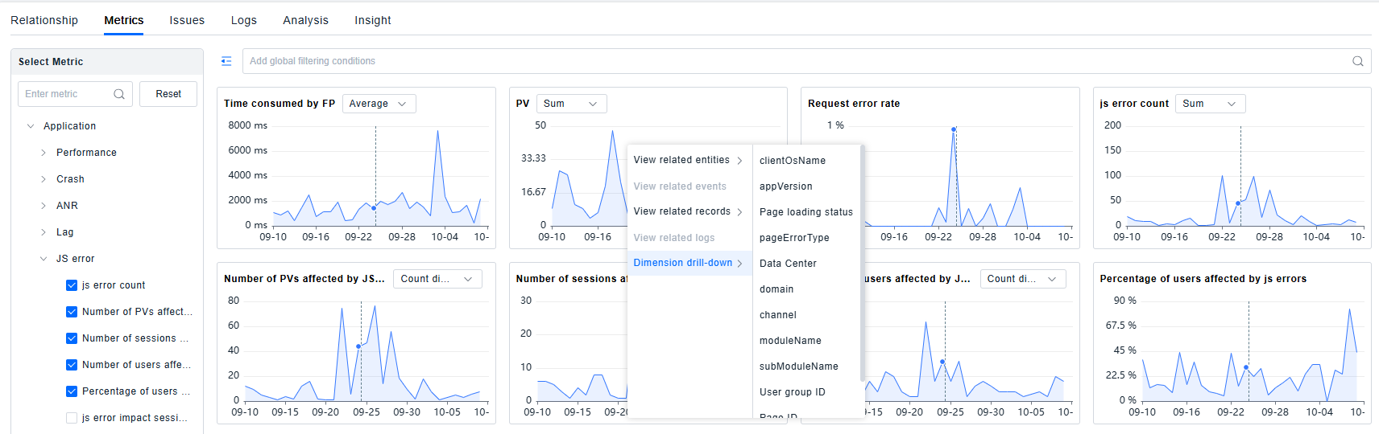Enable js error impact sessions checkbox
1379x434 pixels.
72,418
